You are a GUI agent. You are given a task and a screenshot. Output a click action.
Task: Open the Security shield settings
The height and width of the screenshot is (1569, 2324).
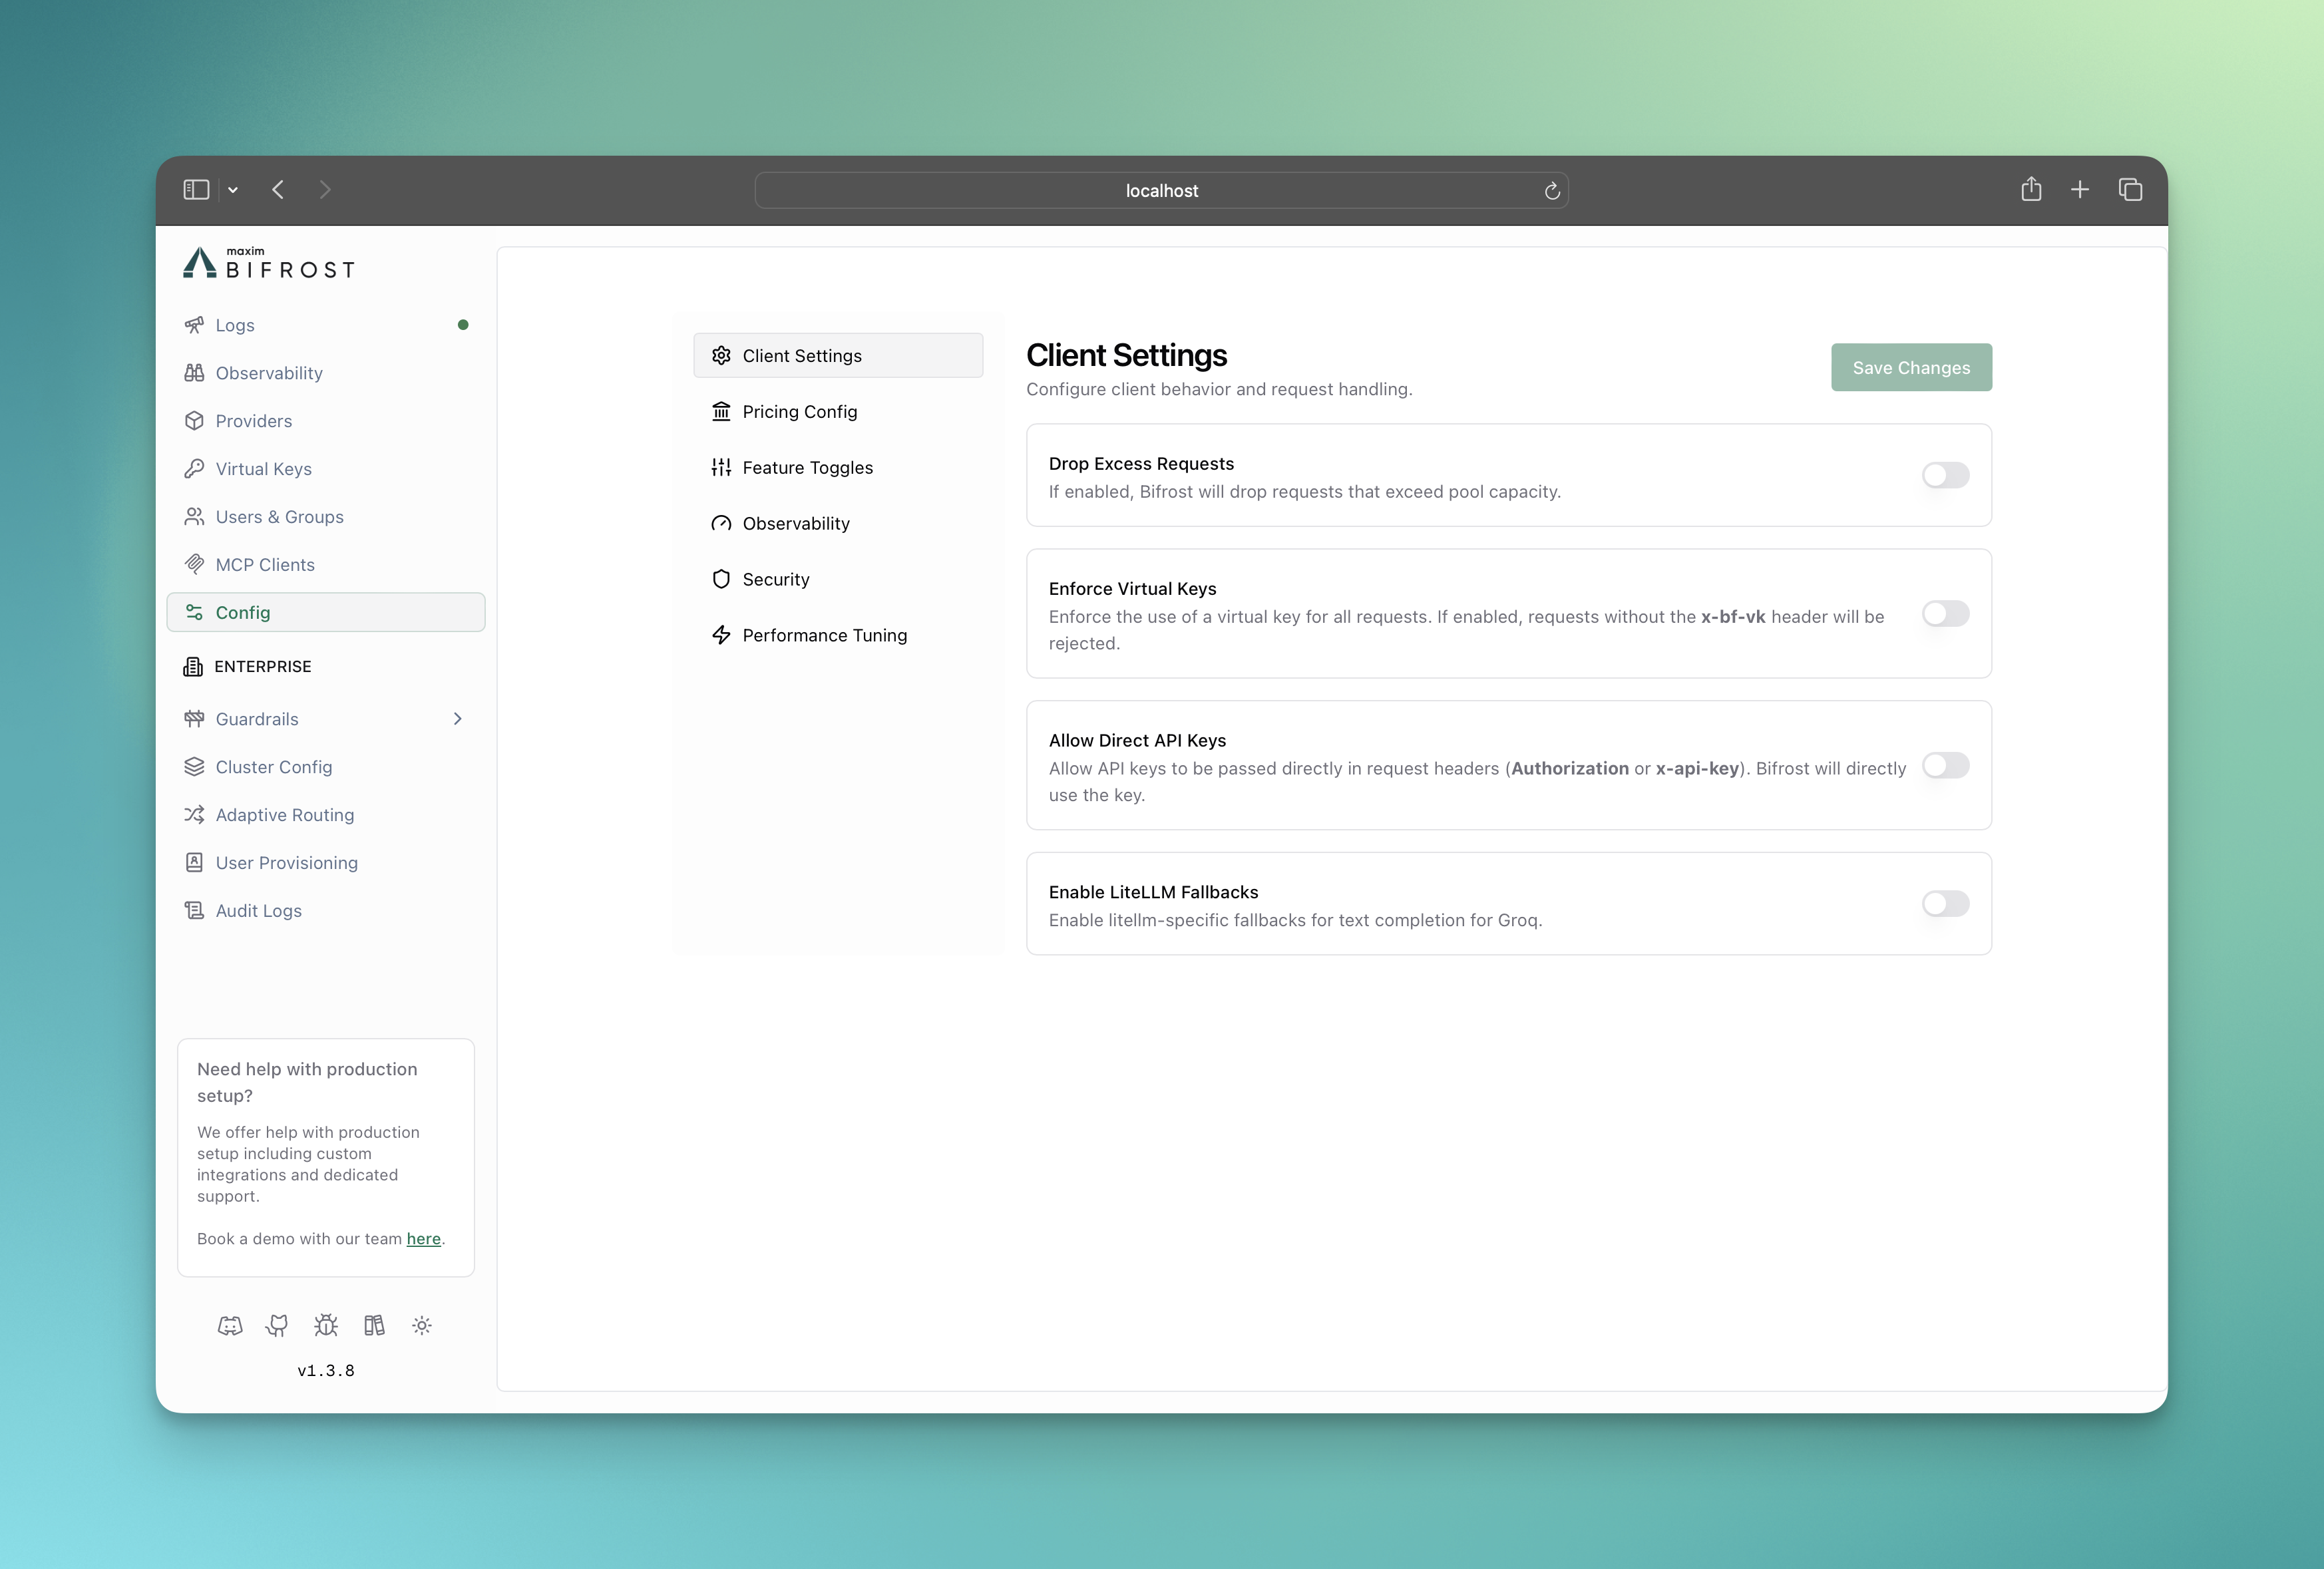click(x=775, y=579)
